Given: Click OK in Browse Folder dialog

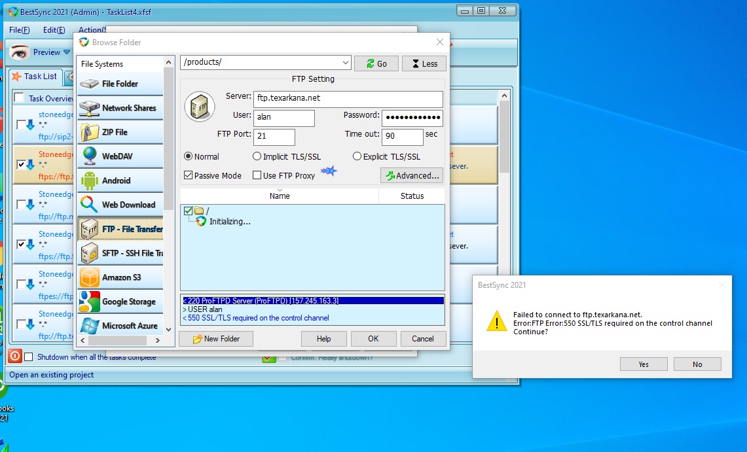Looking at the screenshot, I should click(x=373, y=339).
